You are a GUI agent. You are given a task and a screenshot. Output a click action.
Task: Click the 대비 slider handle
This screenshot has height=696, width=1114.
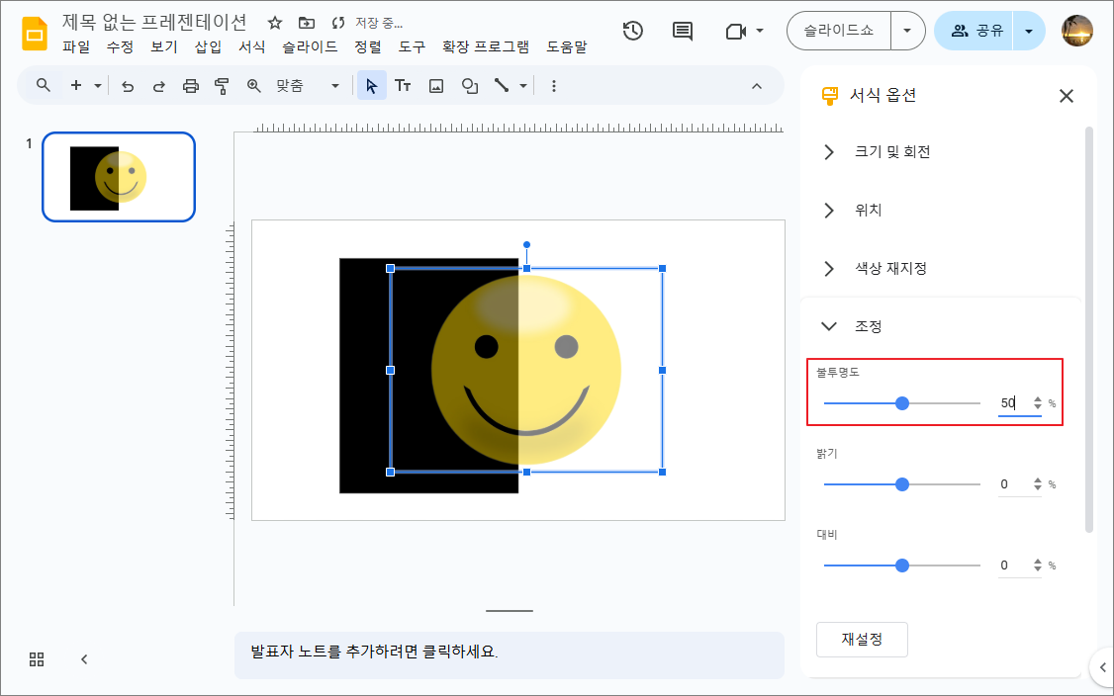tap(902, 565)
